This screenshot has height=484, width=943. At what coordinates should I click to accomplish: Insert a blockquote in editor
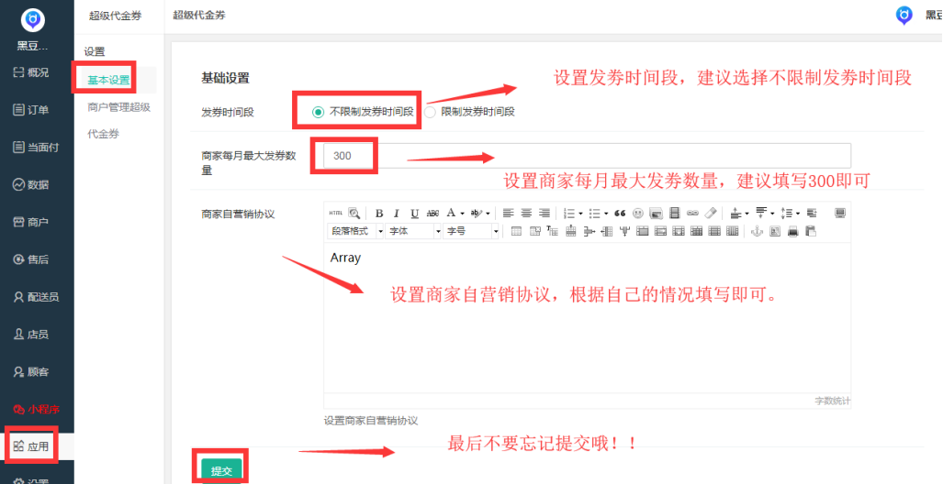620,214
